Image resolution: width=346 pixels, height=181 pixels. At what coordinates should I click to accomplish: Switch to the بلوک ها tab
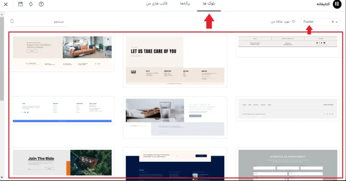click(209, 4)
